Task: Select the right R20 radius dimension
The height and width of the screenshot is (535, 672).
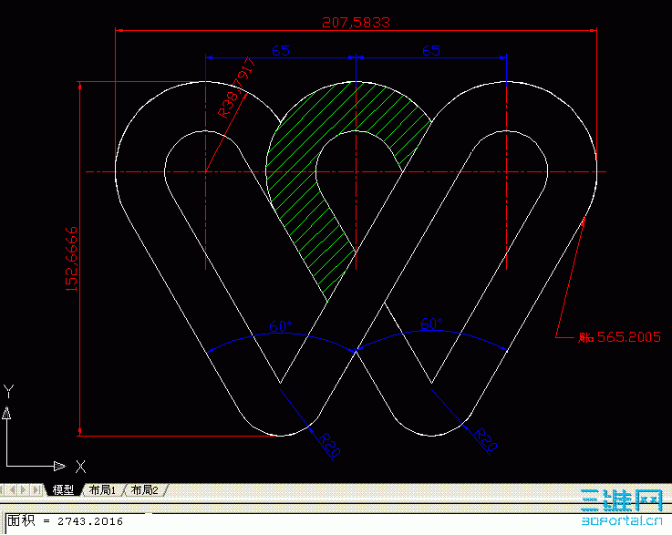Action: click(486, 439)
